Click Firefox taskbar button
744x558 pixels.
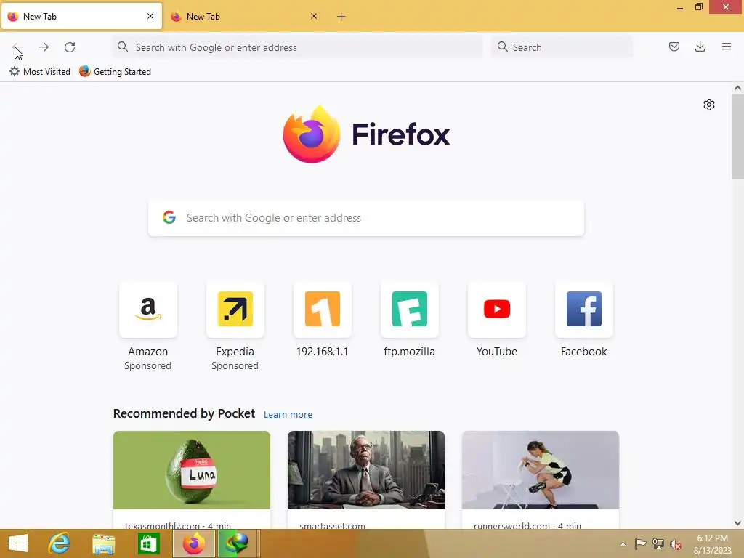tap(193, 543)
